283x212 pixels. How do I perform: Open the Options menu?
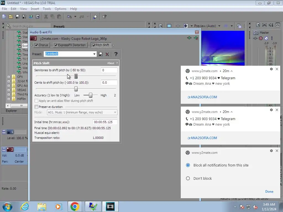61,9
